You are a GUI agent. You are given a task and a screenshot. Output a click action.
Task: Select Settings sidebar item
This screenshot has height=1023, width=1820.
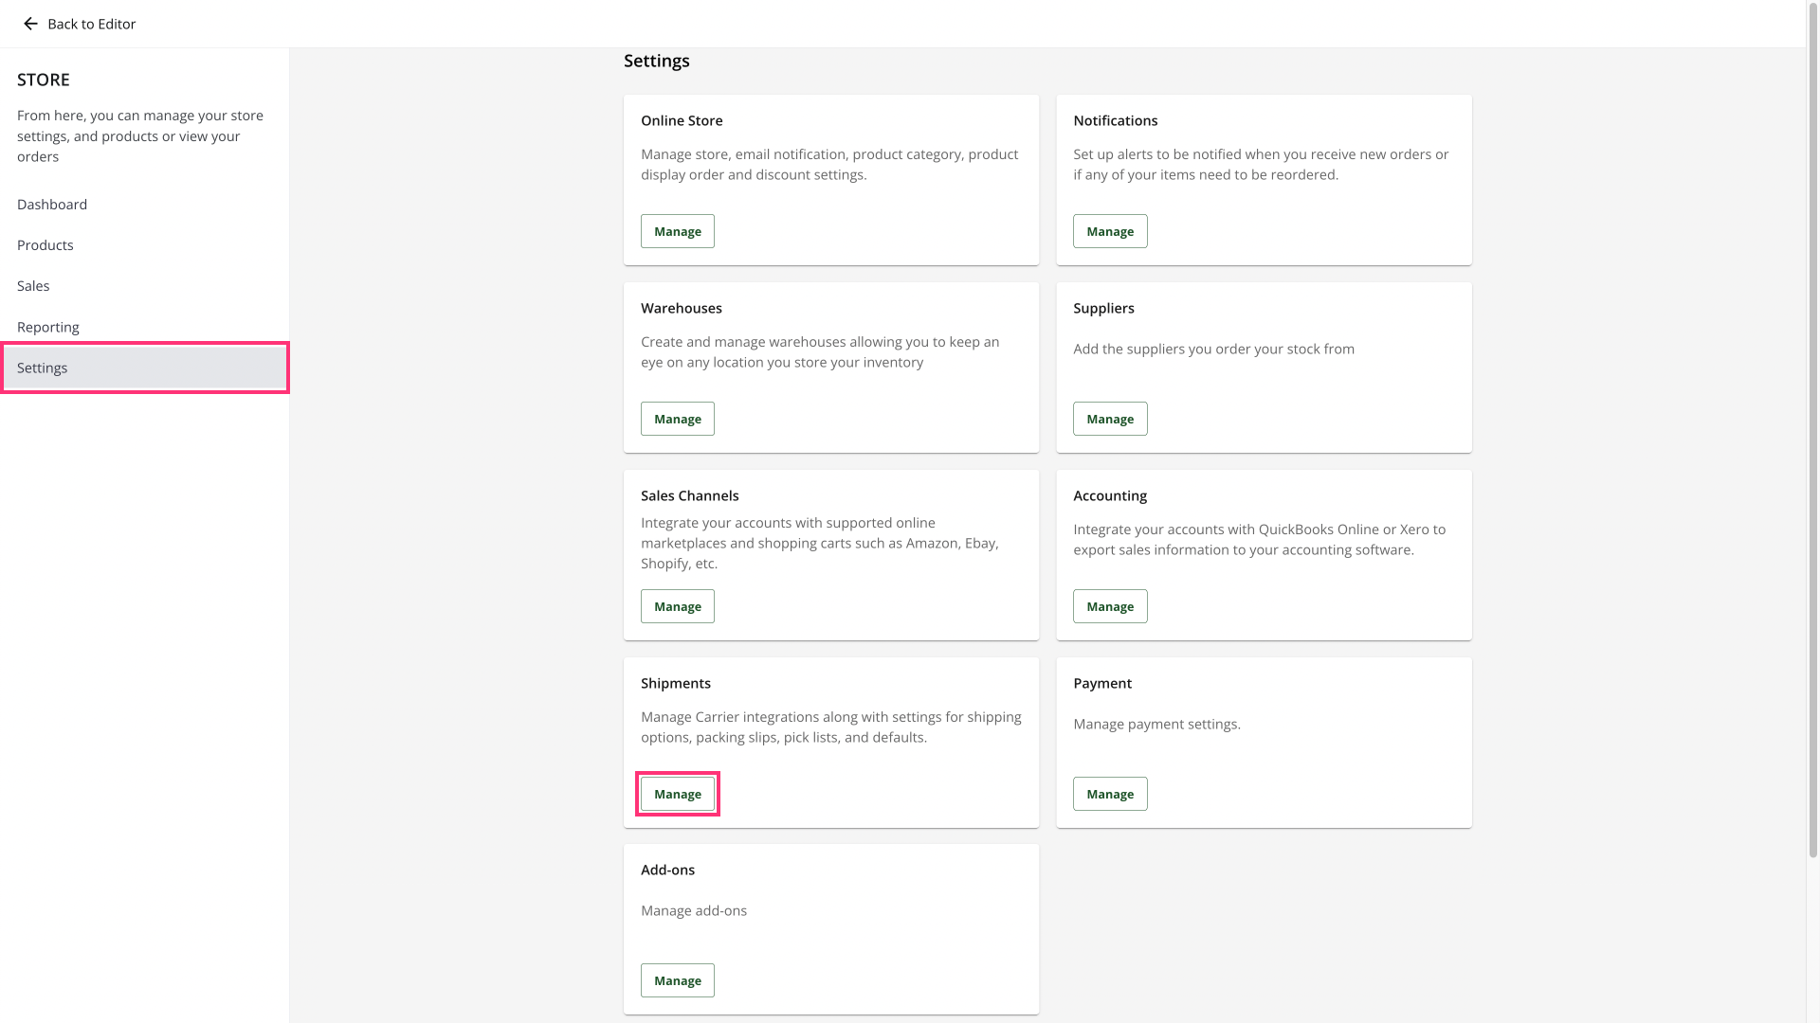click(x=43, y=368)
